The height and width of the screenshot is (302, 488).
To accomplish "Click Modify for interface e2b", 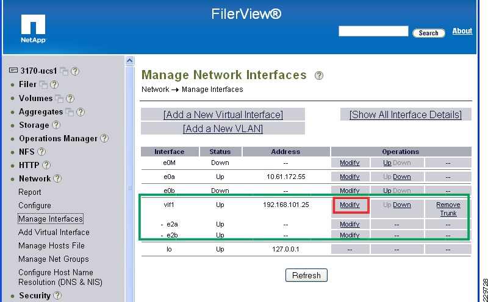I will pyautogui.click(x=350, y=235).
